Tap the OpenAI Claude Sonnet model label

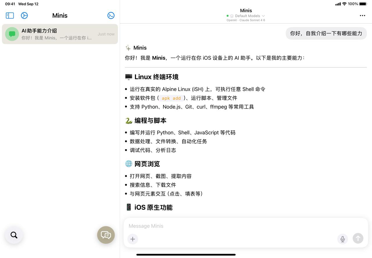click(246, 20)
